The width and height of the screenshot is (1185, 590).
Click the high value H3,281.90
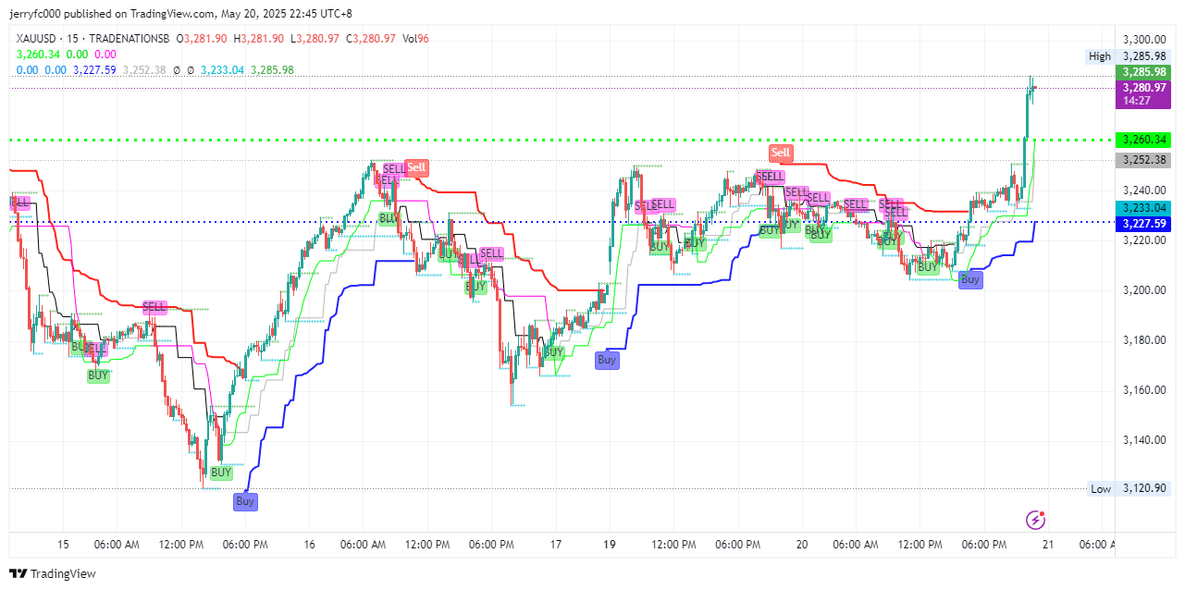coord(260,38)
